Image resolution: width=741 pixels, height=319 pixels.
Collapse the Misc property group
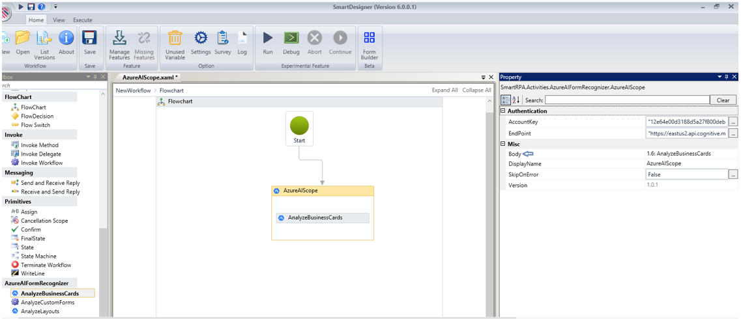coord(503,144)
